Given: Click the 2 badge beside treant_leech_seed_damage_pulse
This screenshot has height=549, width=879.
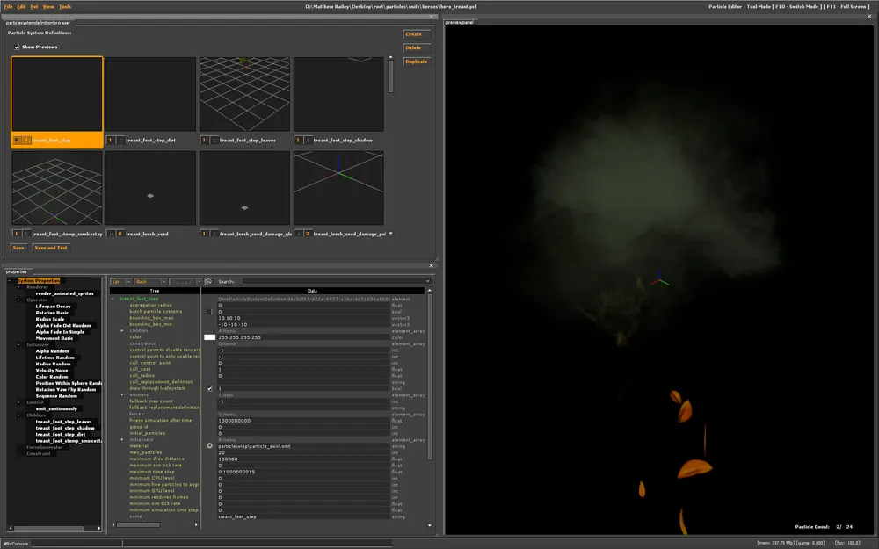Looking at the screenshot, I should tap(308, 234).
